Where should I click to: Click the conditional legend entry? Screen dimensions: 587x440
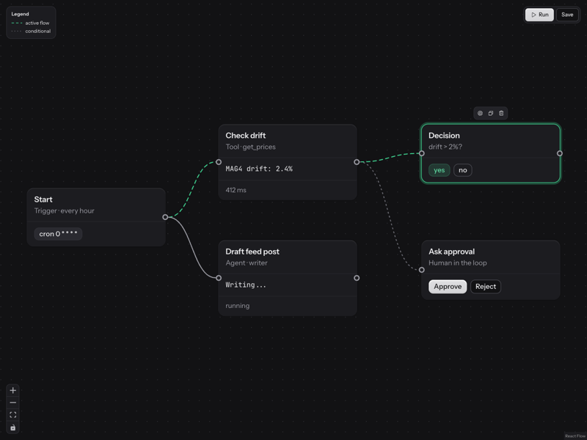tap(31, 31)
